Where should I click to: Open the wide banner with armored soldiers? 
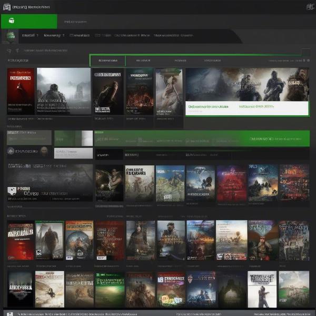[247, 84]
